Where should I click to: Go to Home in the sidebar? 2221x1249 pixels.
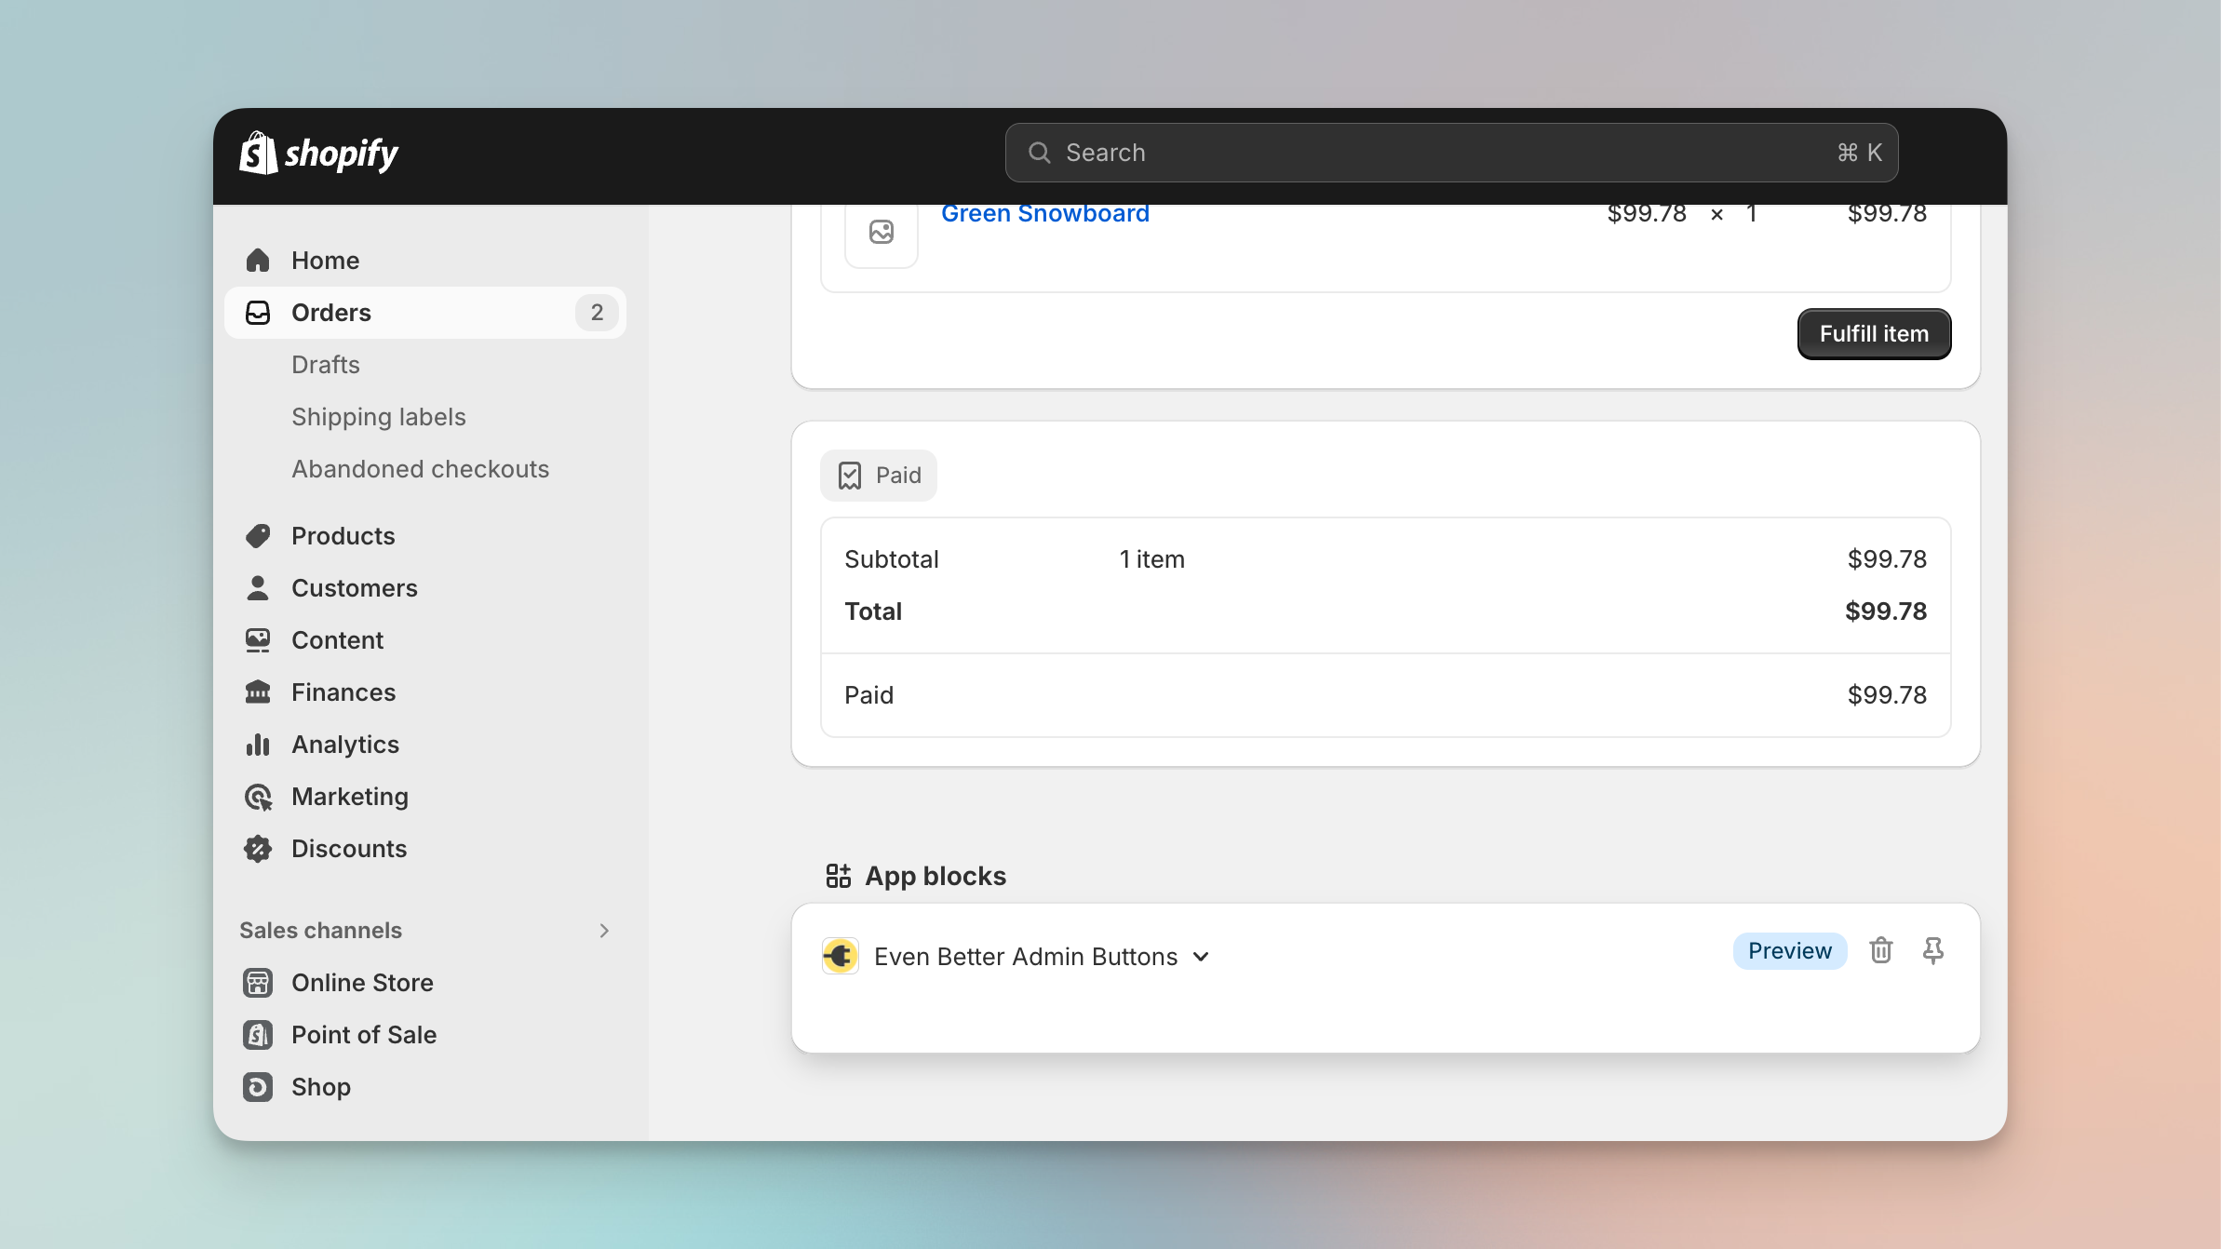(425, 261)
